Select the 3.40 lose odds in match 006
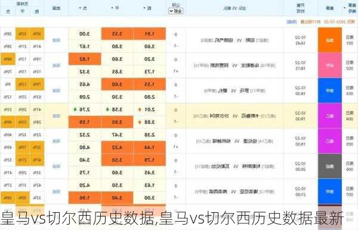Viewport: 358px width, 230px height. tap(85, 160)
